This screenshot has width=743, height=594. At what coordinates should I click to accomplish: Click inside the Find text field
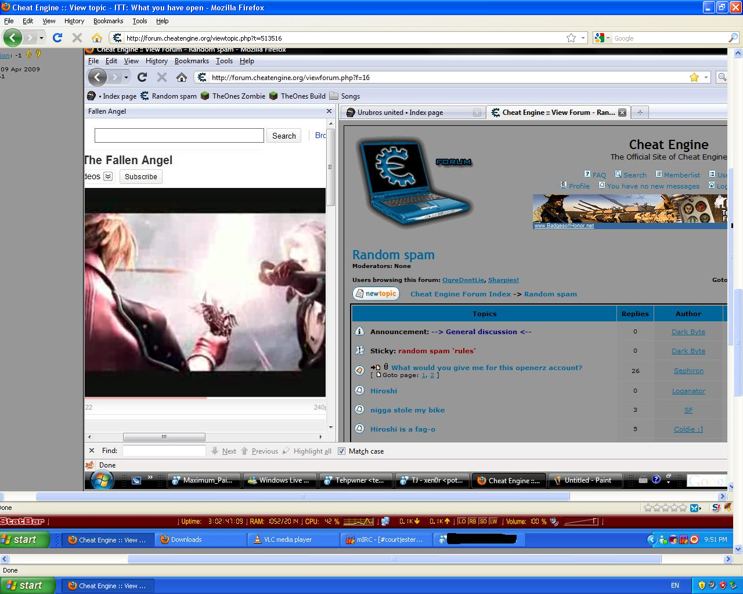[x=164, y=451]
